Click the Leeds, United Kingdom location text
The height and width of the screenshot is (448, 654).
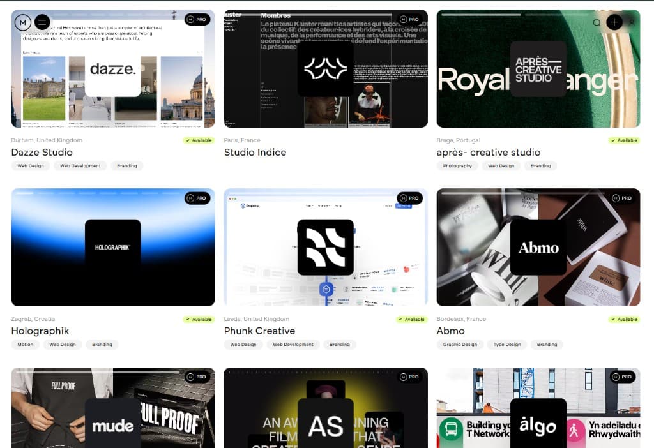tap(257, 319)
